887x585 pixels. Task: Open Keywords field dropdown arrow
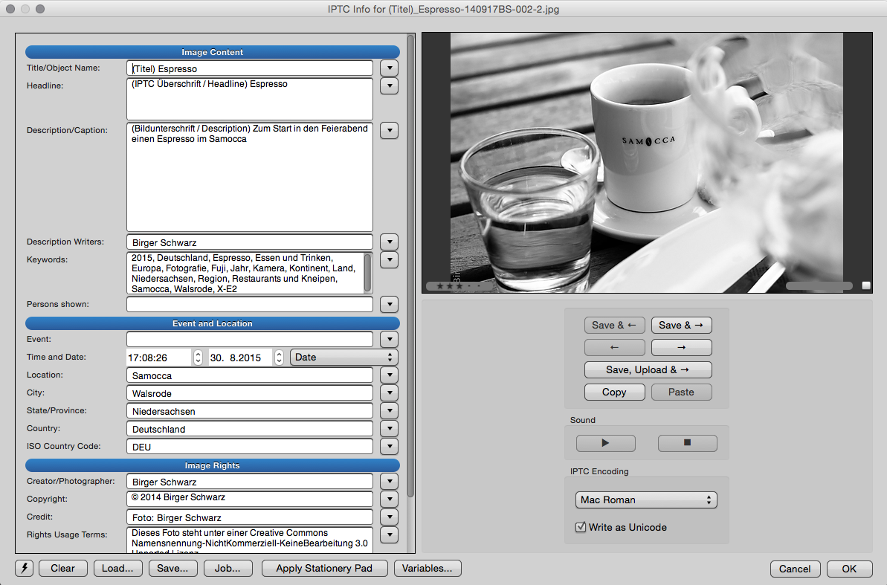pos(389,260)
